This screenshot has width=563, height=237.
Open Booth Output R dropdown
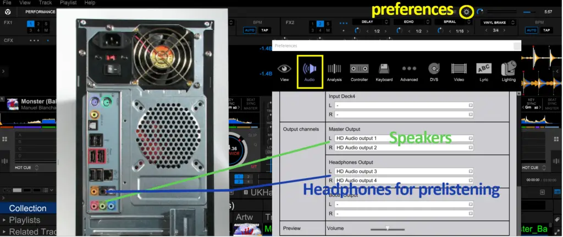pyautogui.click(x=404, y=213)
